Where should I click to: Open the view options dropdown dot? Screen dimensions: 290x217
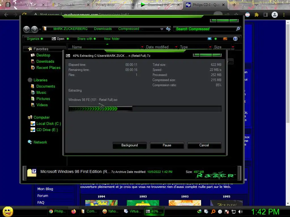coord(216,39)
